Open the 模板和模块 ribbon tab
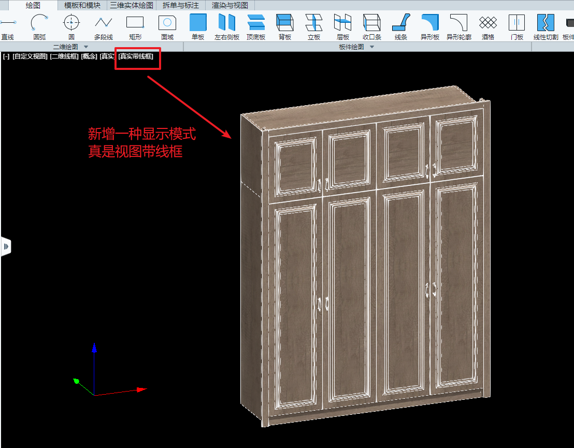This screenshot has height=448, width=574. click(x=82, y=5)
